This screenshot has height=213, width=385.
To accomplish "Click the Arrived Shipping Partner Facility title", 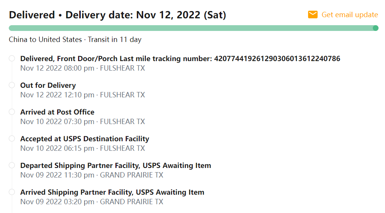I will pyautogui.click(x=112, y=192).
